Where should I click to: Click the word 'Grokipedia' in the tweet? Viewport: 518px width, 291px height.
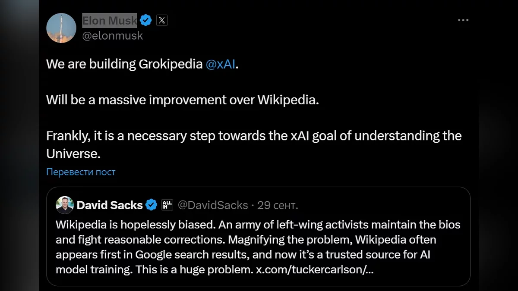(x=171, y=64)
